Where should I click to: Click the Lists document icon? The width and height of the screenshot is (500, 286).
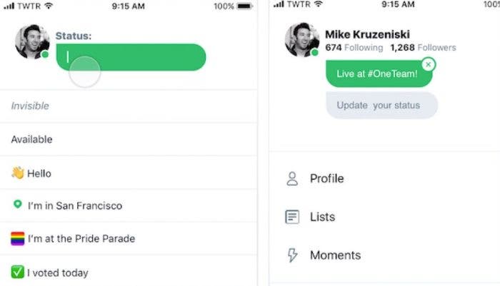pos(292,217)
